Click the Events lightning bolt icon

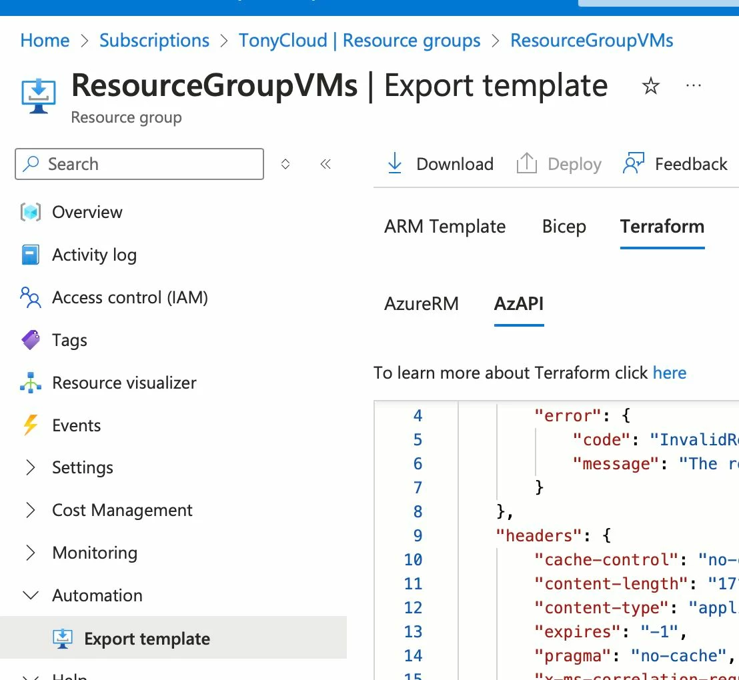[31, 425]
